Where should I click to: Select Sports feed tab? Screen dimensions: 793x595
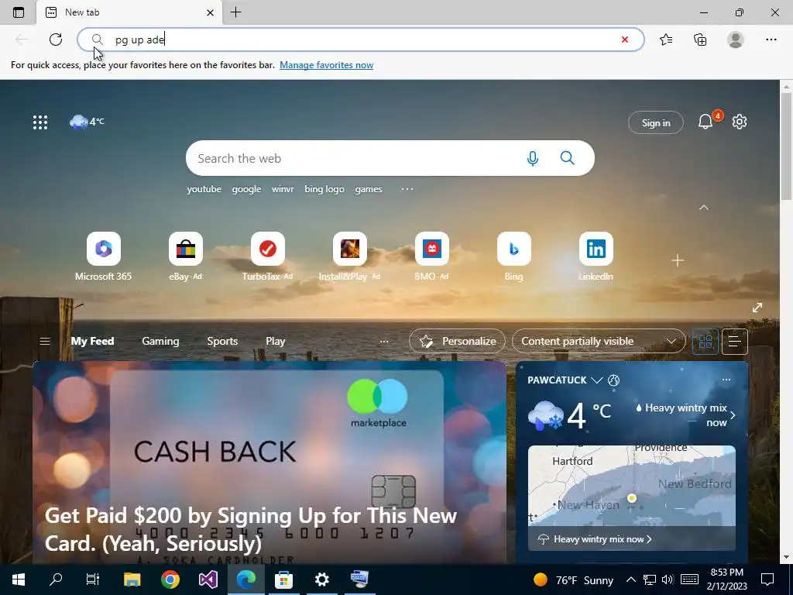click(x=222, y=342)
